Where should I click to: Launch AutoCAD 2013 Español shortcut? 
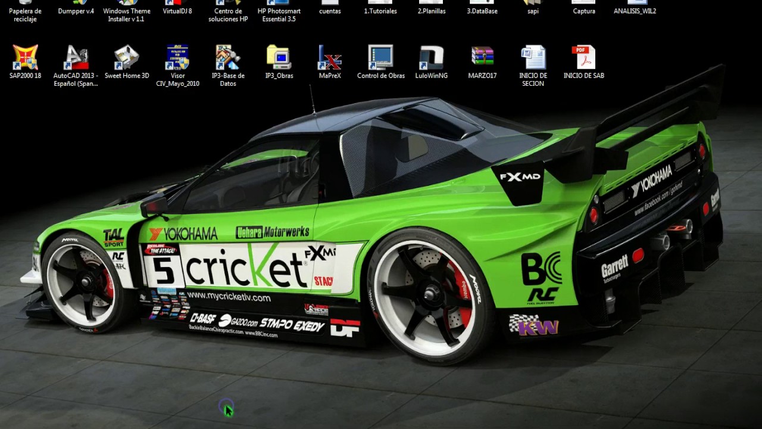(x=76, y=66)
